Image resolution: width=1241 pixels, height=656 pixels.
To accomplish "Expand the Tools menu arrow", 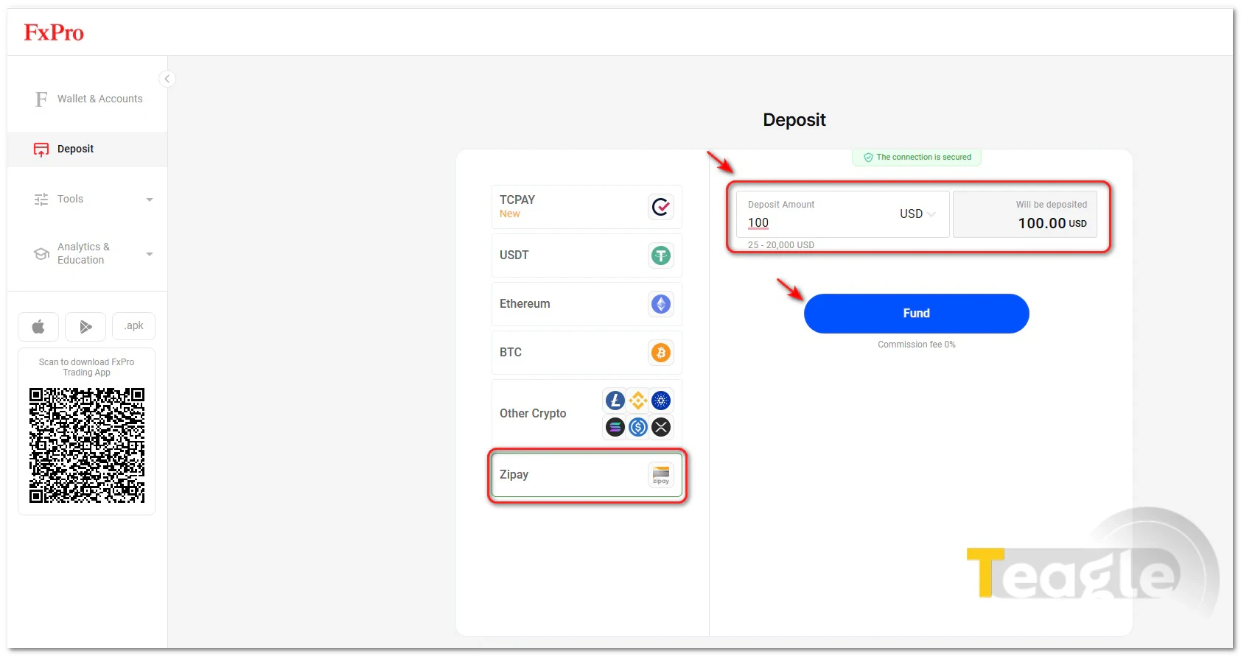I will tap(150, 200).
